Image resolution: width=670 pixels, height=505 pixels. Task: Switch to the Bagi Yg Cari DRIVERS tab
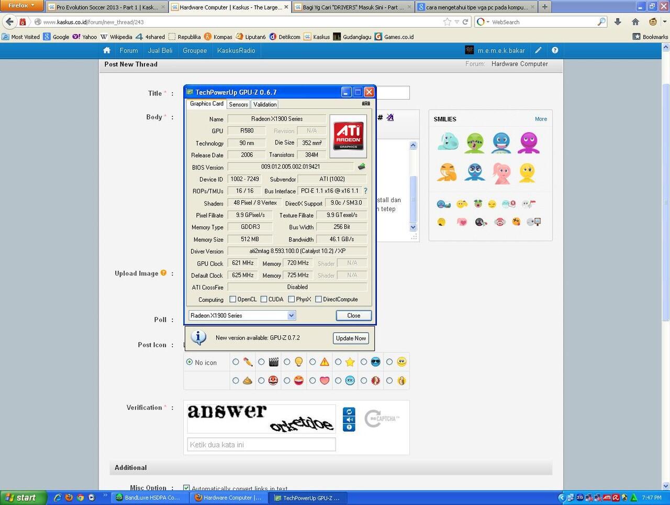tap(352, 7)
